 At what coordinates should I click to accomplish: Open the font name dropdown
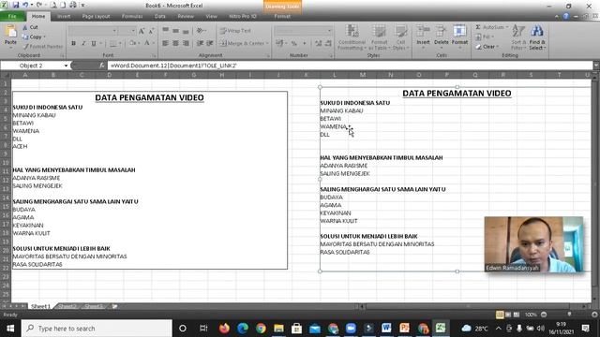114,31
